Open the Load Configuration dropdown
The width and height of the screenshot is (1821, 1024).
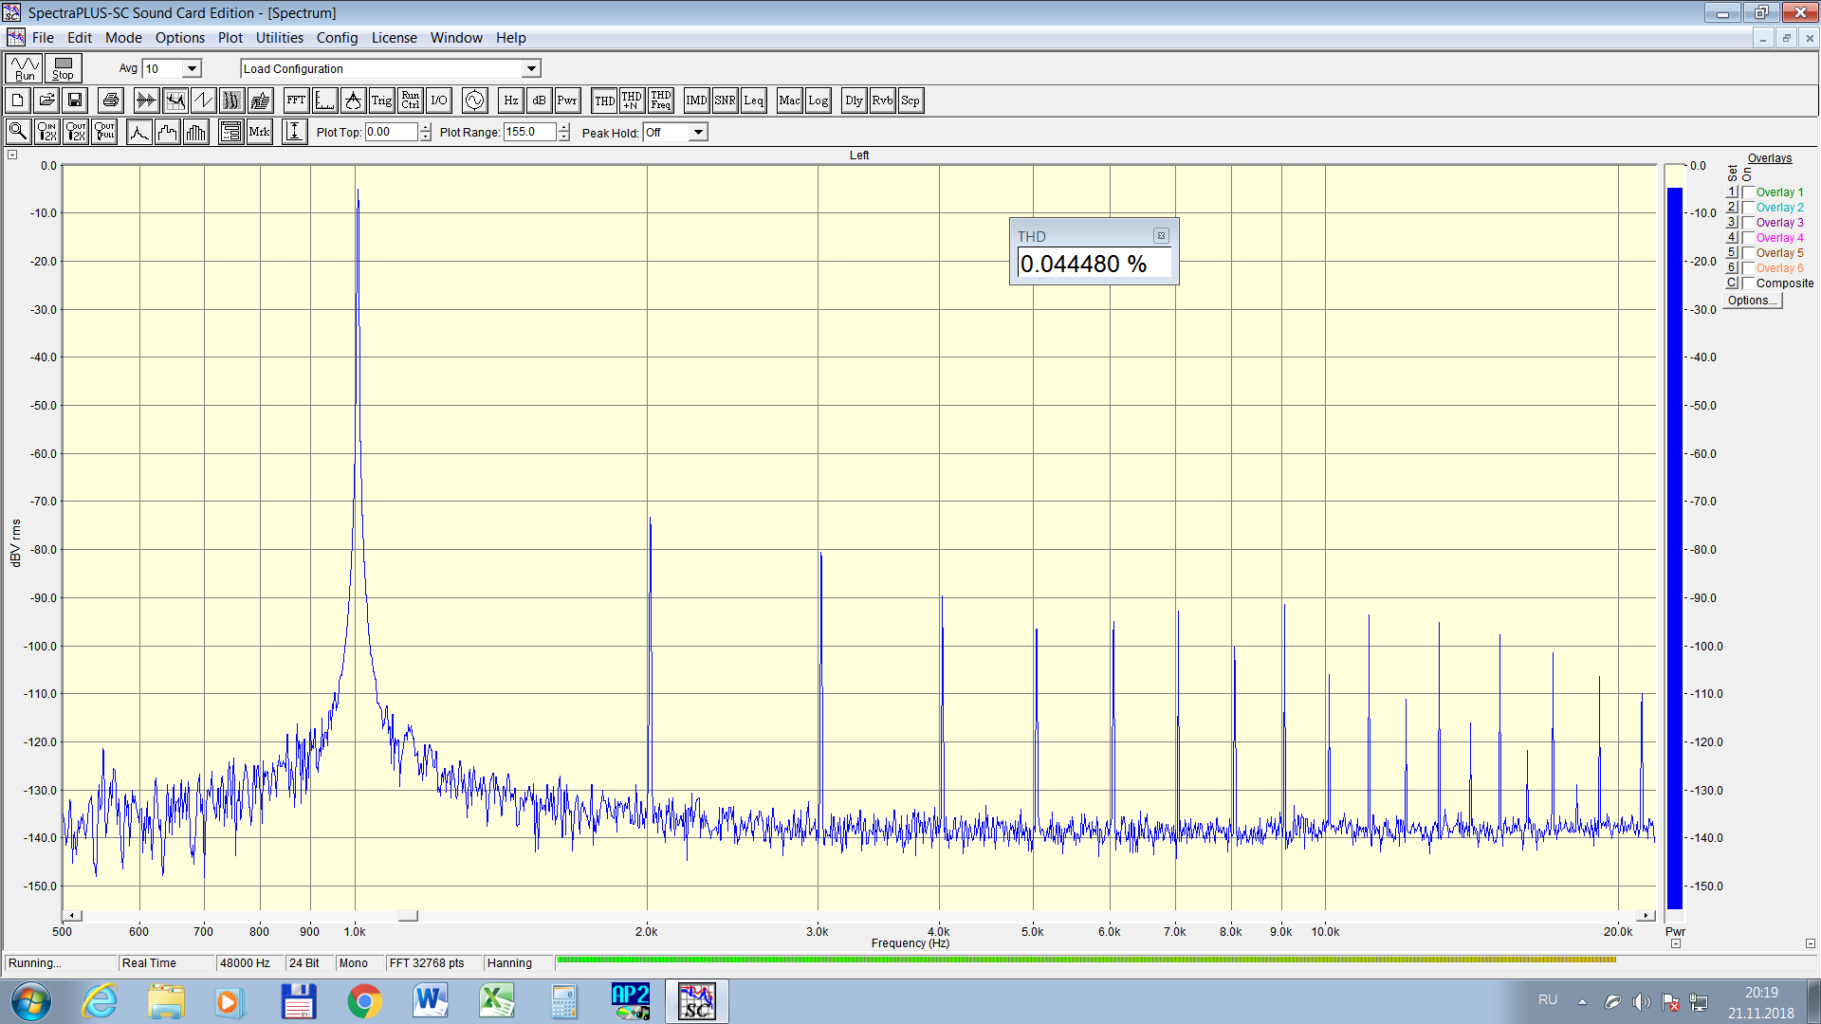pyautogui.click(x=531, y=68)
